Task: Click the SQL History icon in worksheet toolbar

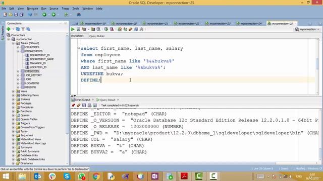Action: pyautogui.click(x=136, y=29)
